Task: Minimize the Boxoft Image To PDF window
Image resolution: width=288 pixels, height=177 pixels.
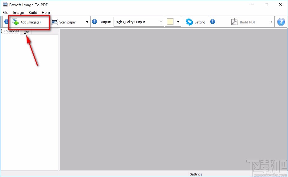Action: point(253,5)
